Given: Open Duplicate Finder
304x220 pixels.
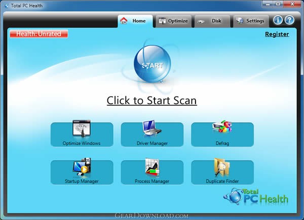Looking at the screenshot, I should click(x=222, y=172).
